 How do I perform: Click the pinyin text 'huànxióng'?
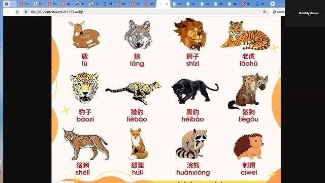pos(193,173)
